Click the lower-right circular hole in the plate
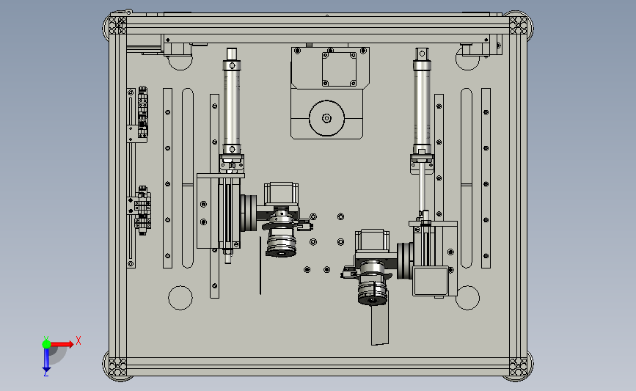The height and width of the screenshot is (391, 636). (x=467, y=298)
